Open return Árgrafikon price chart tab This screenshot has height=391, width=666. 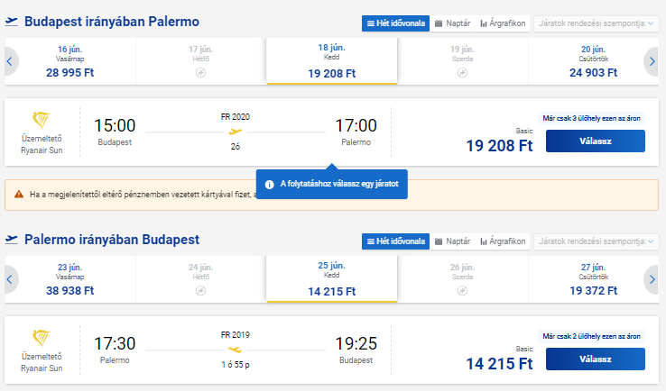coord(503,241)
